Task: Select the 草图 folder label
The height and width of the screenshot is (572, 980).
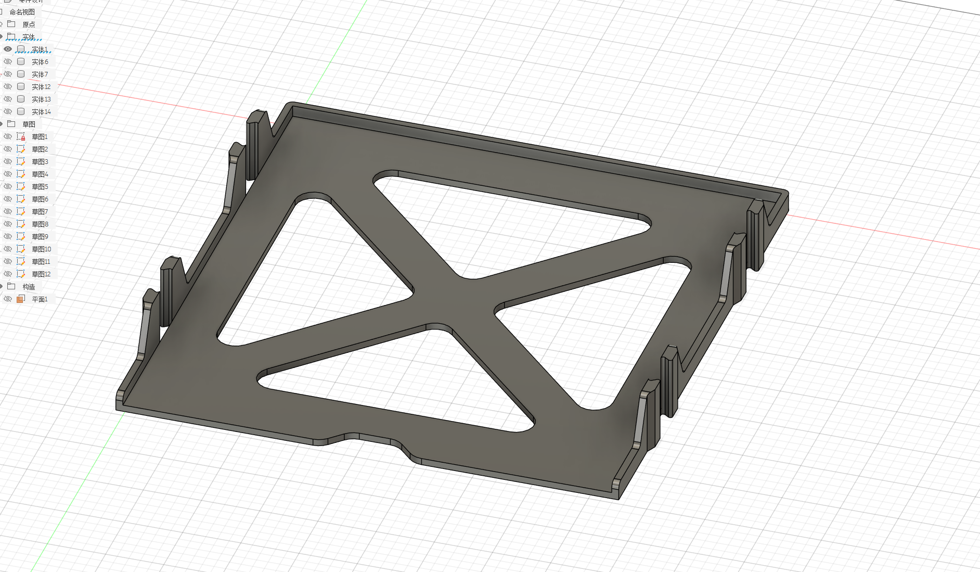Action: pyautogui.click(x=29, y=124)
